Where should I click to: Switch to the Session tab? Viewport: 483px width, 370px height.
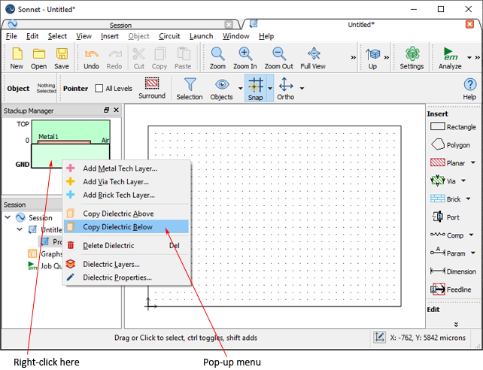pos(120,25)
